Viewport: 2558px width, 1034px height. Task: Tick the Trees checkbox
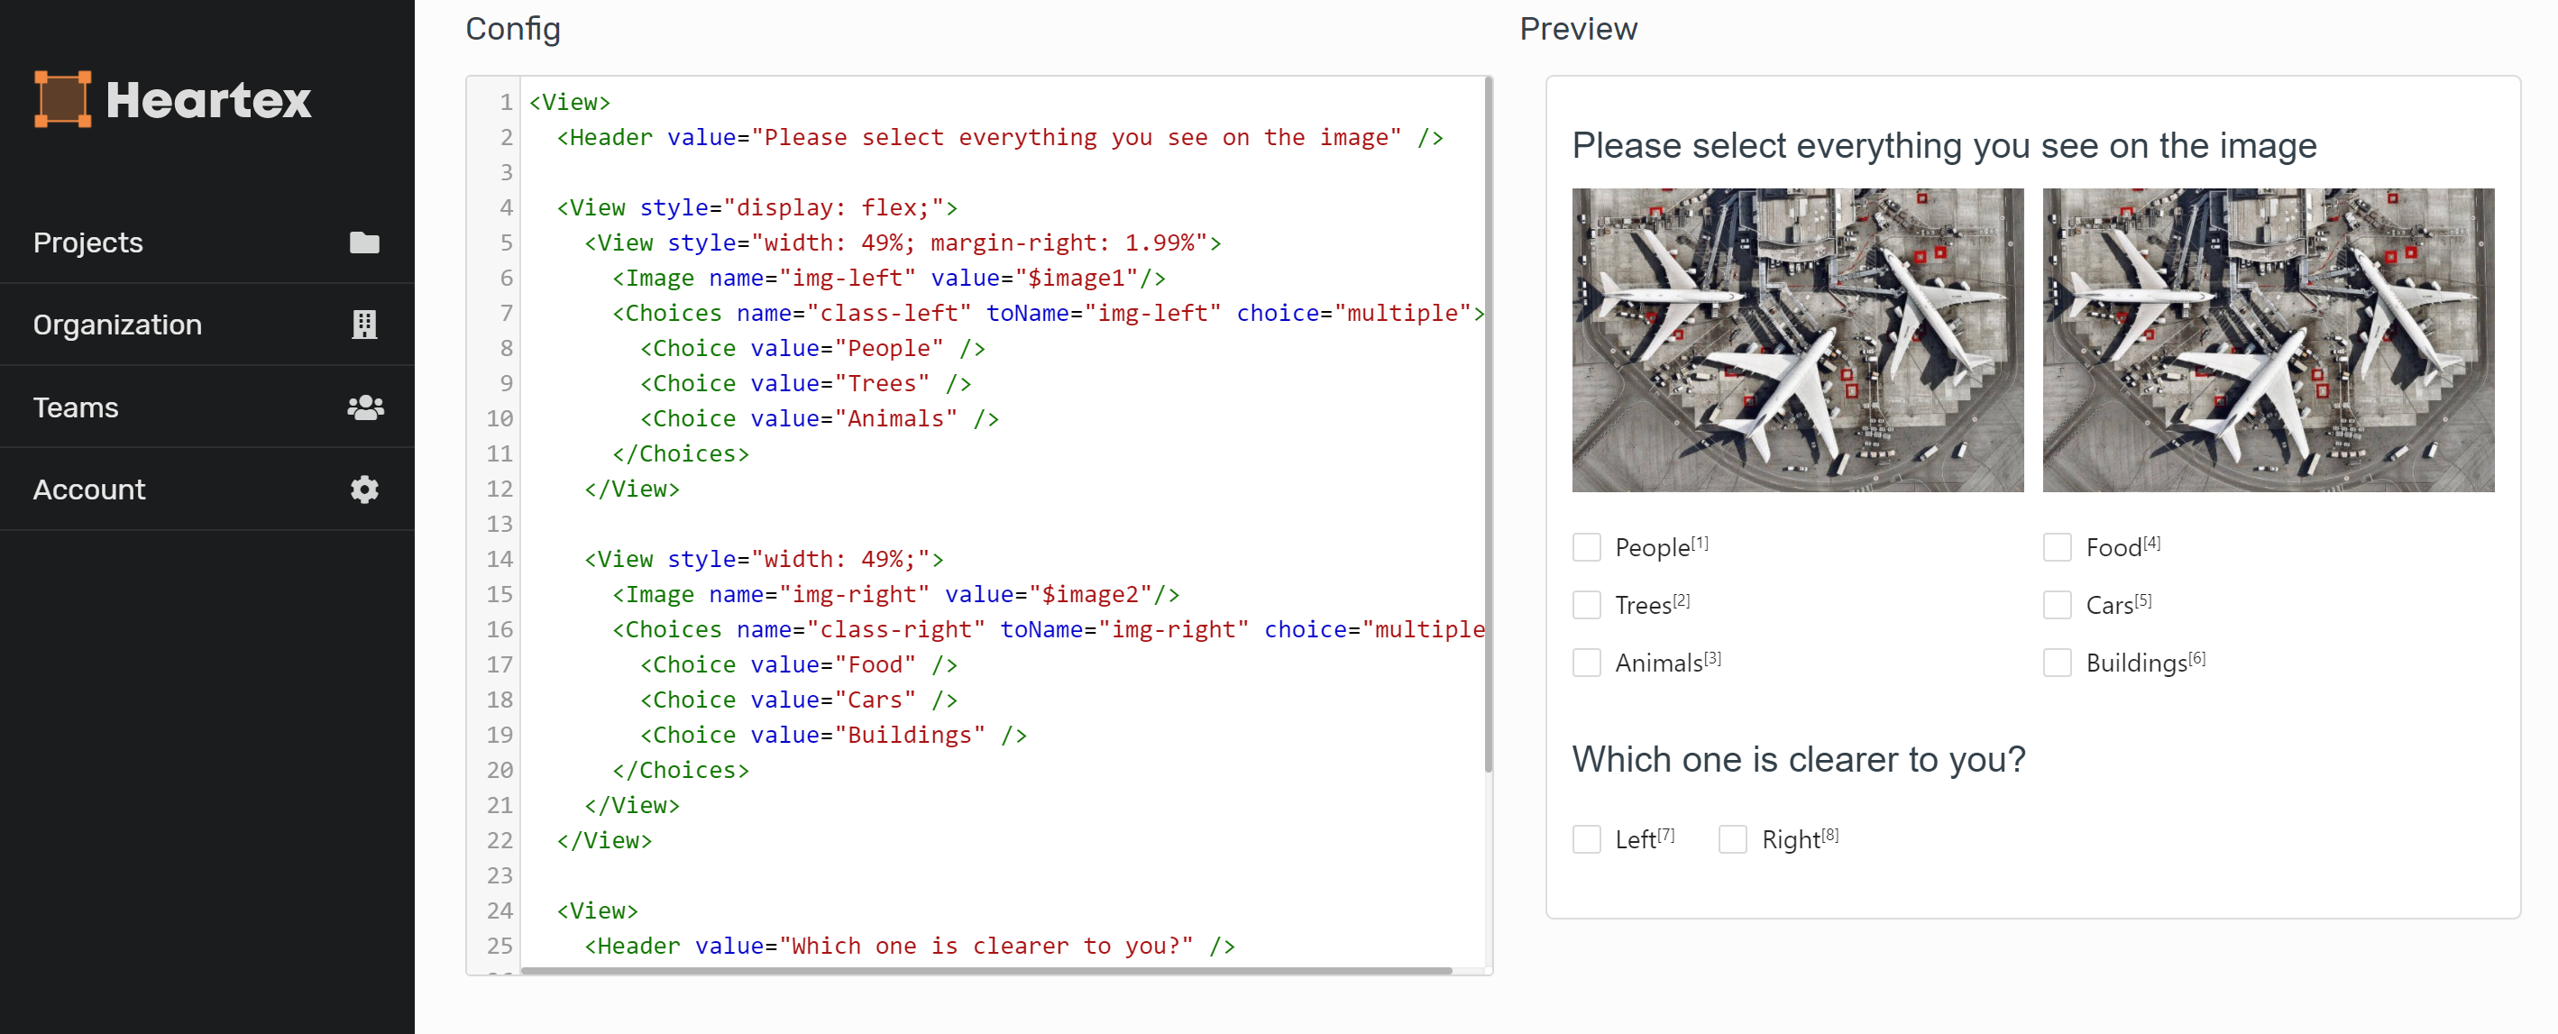coord(1586,605)
